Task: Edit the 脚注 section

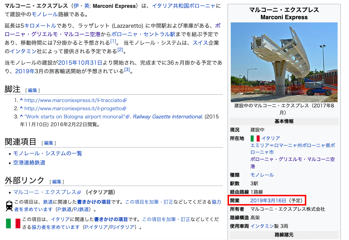Action: [32, 90]
